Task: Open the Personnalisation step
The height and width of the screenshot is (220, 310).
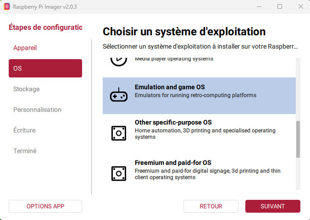Action: tap(37, 110)
